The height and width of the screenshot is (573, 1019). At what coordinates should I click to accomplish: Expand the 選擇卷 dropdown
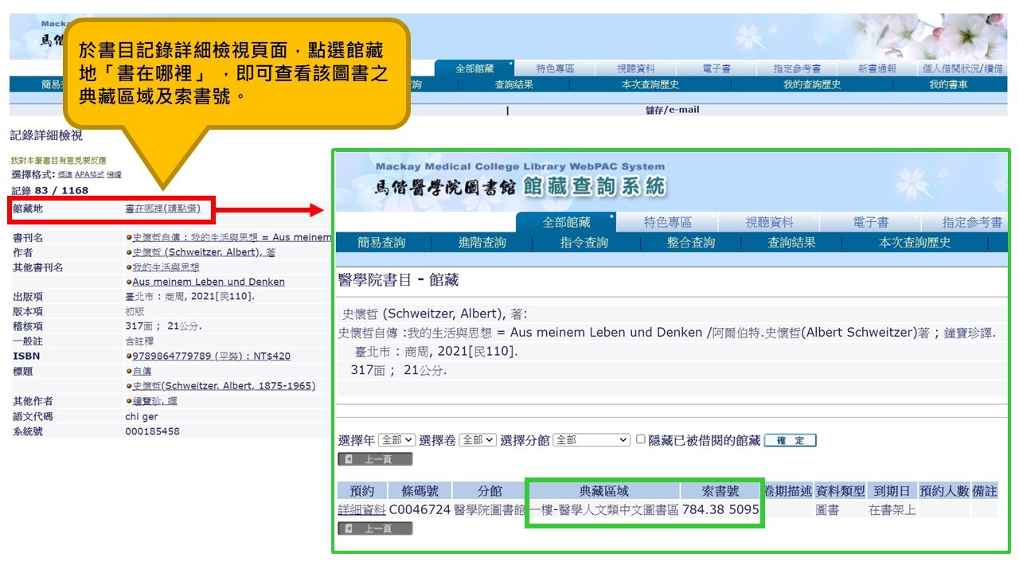[478, 440]
